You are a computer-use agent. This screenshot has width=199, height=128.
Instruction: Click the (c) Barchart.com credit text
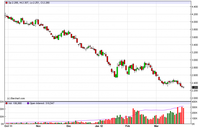(16, 98)
